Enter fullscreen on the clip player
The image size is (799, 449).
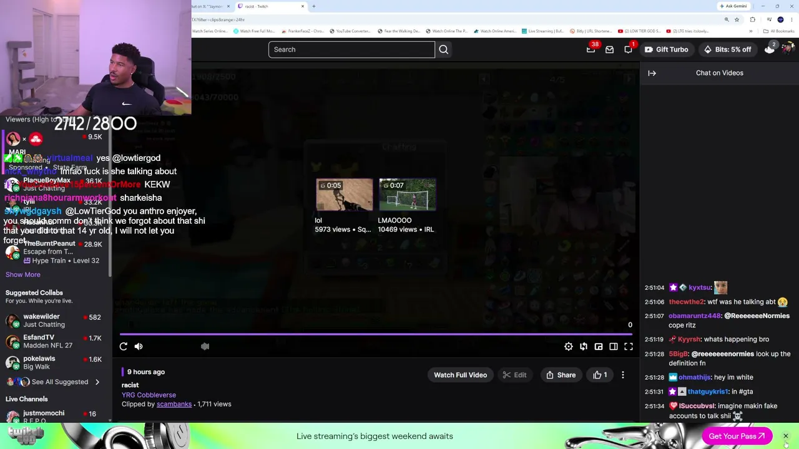pos(629,347)
